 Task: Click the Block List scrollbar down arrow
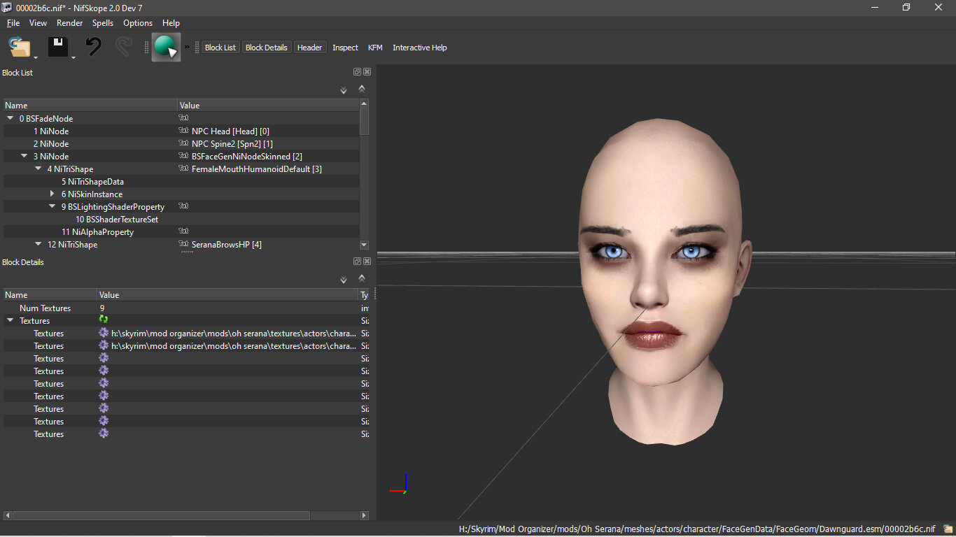(364, 245)
